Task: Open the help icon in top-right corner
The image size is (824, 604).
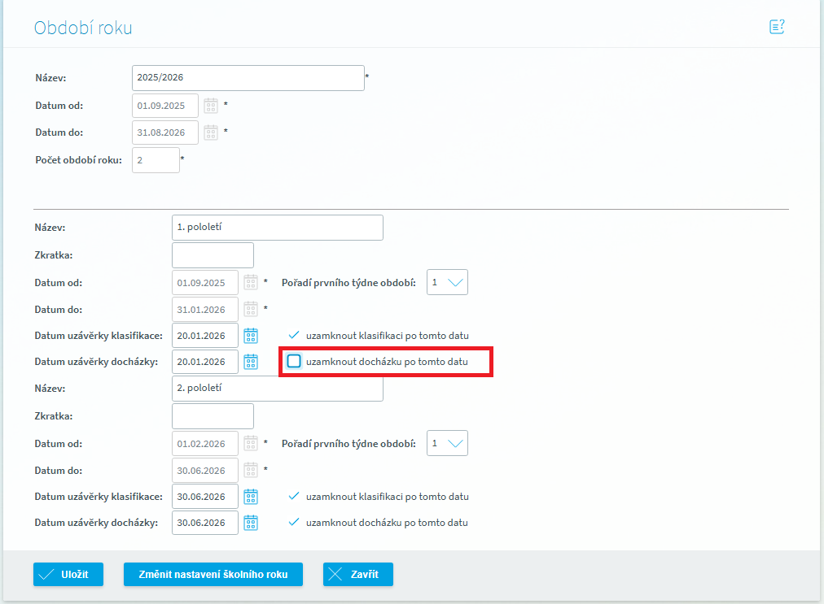Action: pyautogui.click(x=777, y=27)
